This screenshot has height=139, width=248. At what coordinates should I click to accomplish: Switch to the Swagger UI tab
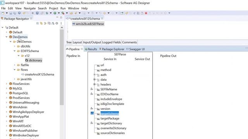point(135,49)
